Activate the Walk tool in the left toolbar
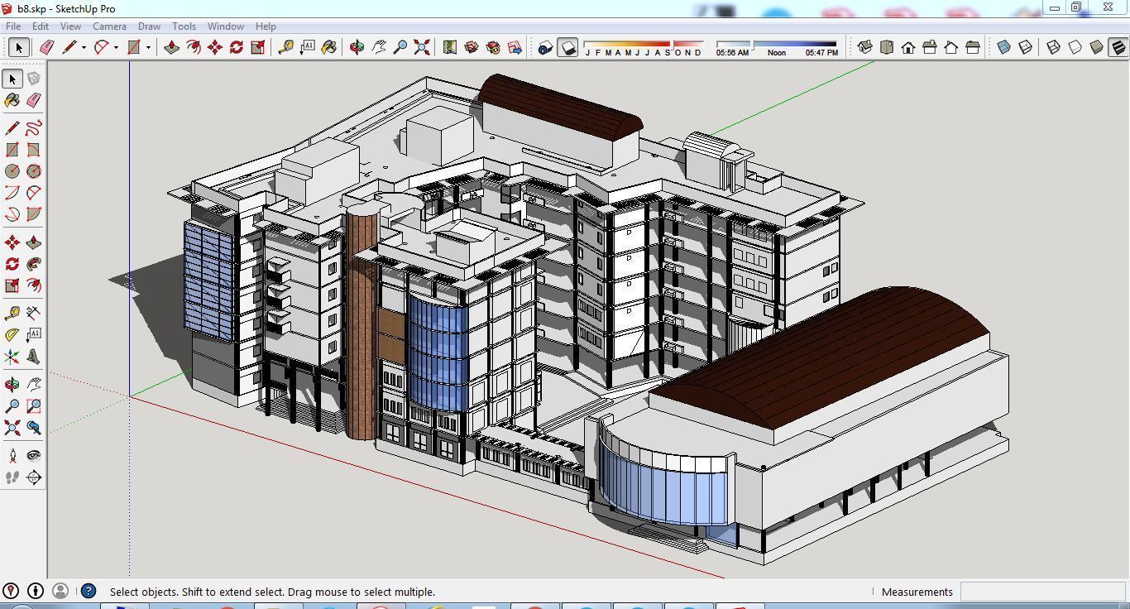Viewport: 1130px width, 609px height. coord(12,477)
